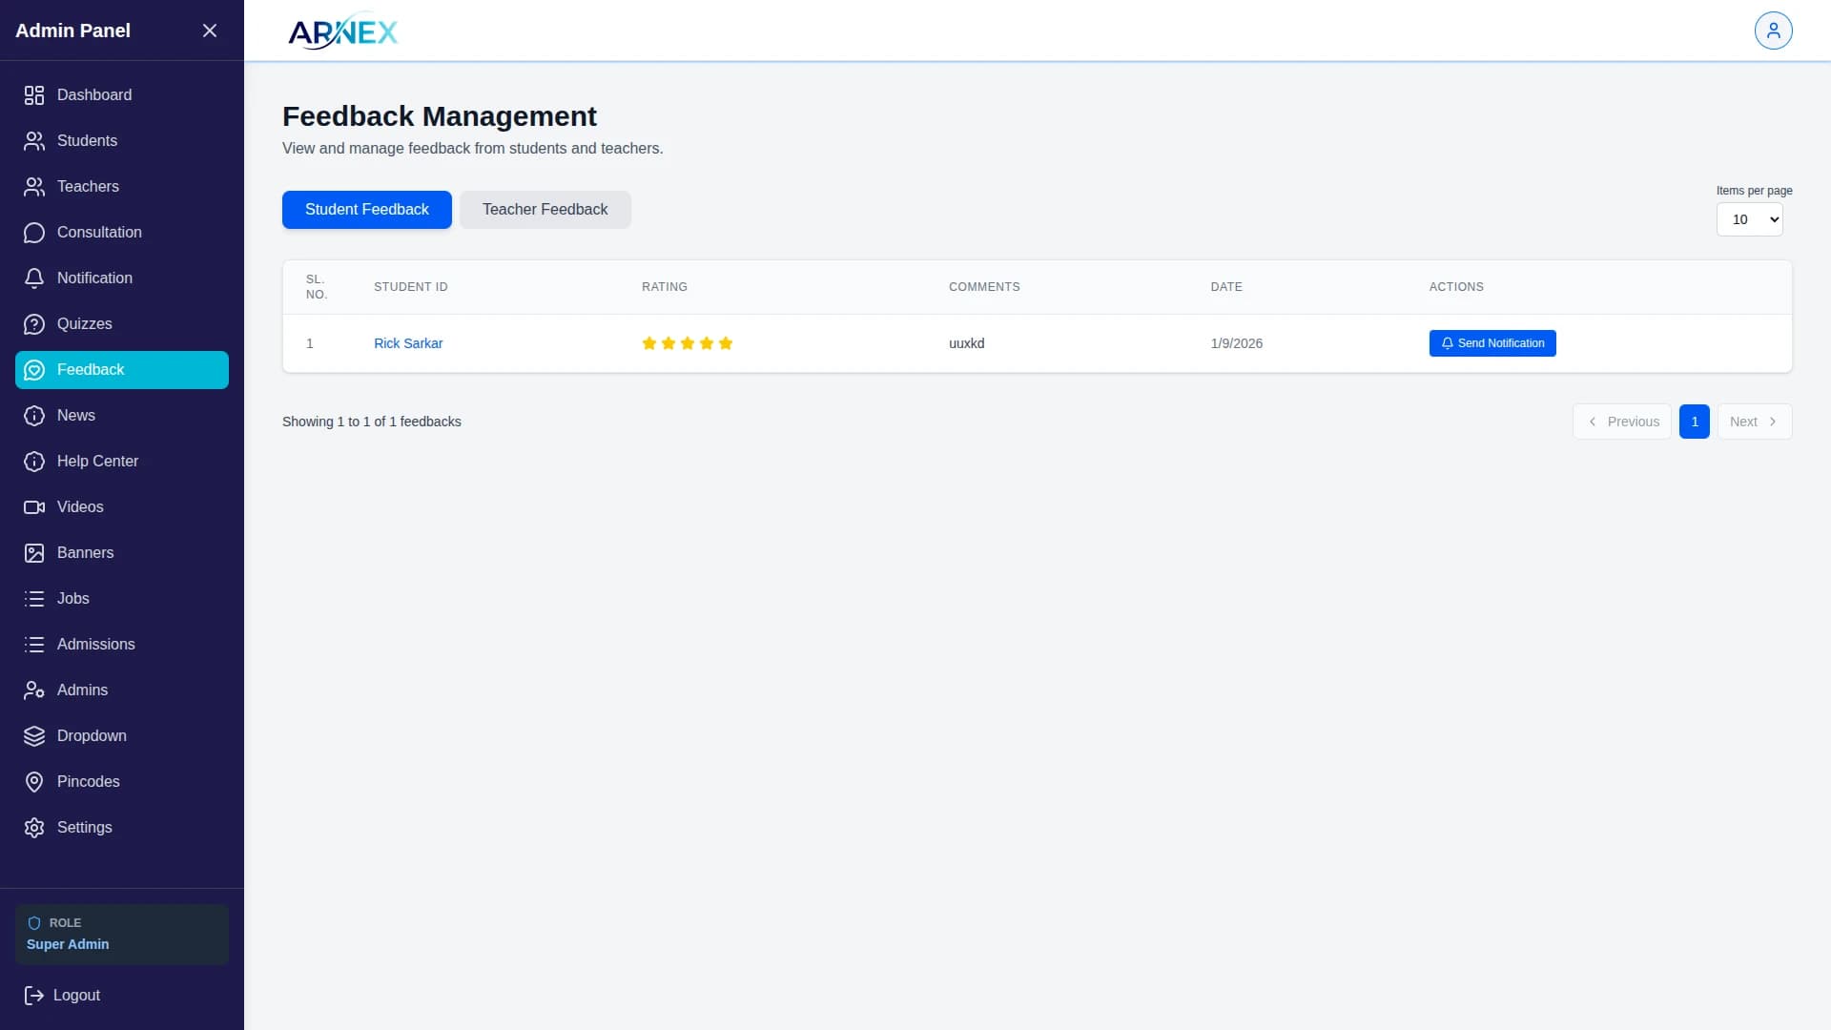The height and width of the screenshot is (1030, 1831).
Task: Click the Dashboard grid icon in sidebar
Action: tap(34, 95)
